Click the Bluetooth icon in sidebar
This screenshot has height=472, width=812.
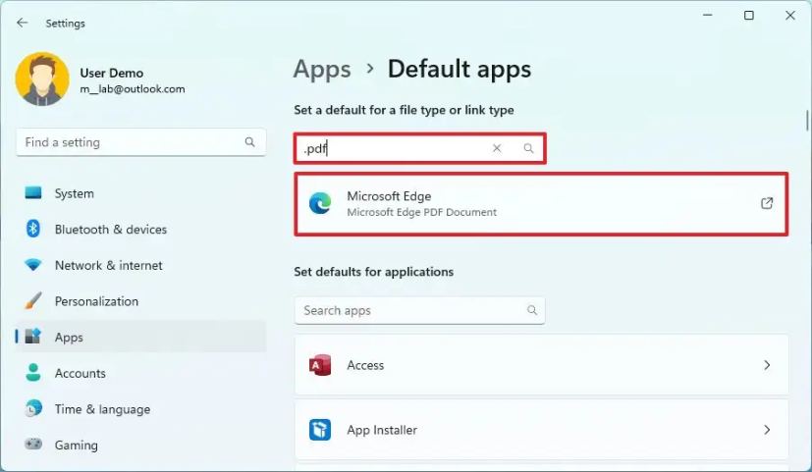pyautogui.click(x=33, y=229)
